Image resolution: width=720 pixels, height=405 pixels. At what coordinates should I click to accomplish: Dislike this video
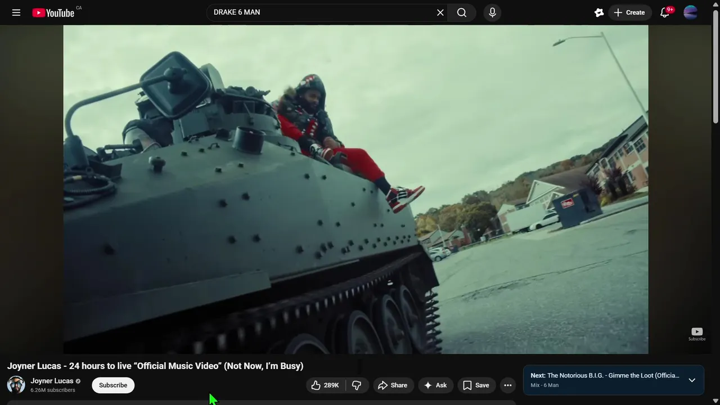[x=357, y=385]
